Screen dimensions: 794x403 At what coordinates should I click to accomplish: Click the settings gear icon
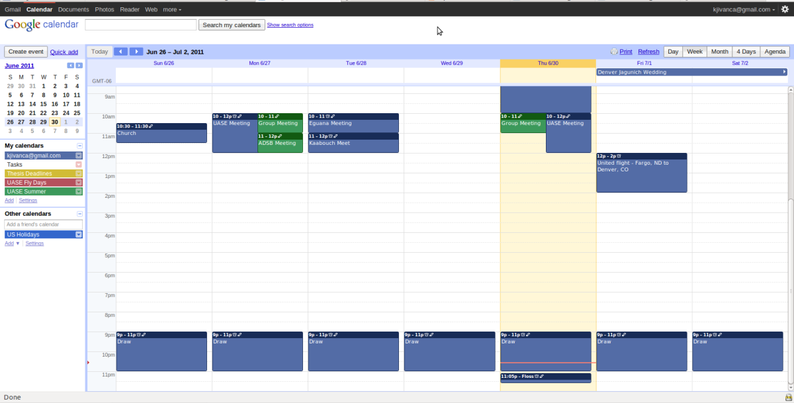[x=785, y=10]
